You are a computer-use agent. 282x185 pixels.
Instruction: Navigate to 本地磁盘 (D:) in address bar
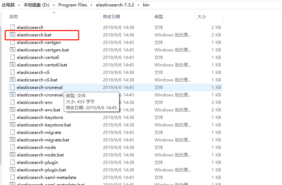coord(36,5)
